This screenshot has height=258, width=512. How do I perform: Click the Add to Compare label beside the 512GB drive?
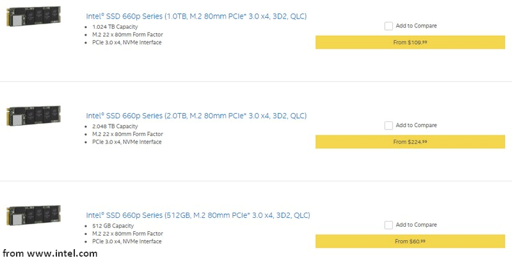(x=417, y=224)
